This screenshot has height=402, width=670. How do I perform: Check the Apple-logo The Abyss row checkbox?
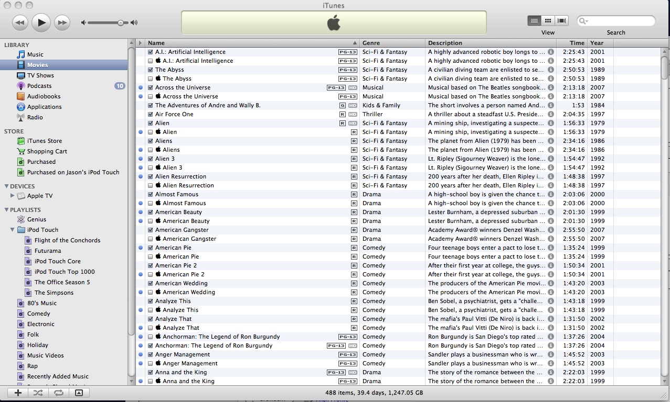(x=151, y=79)
